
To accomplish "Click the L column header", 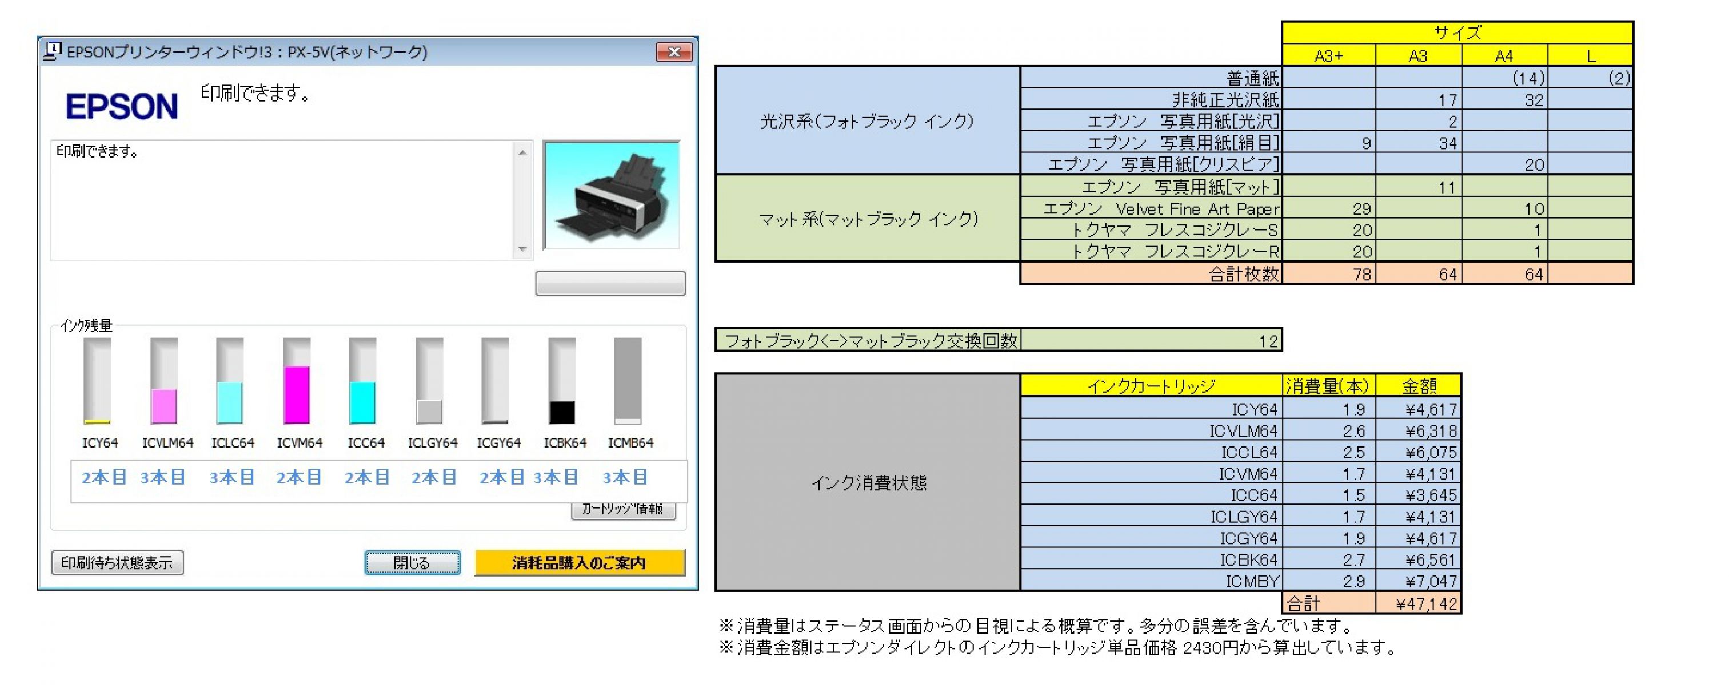I will pos(1590,55).
